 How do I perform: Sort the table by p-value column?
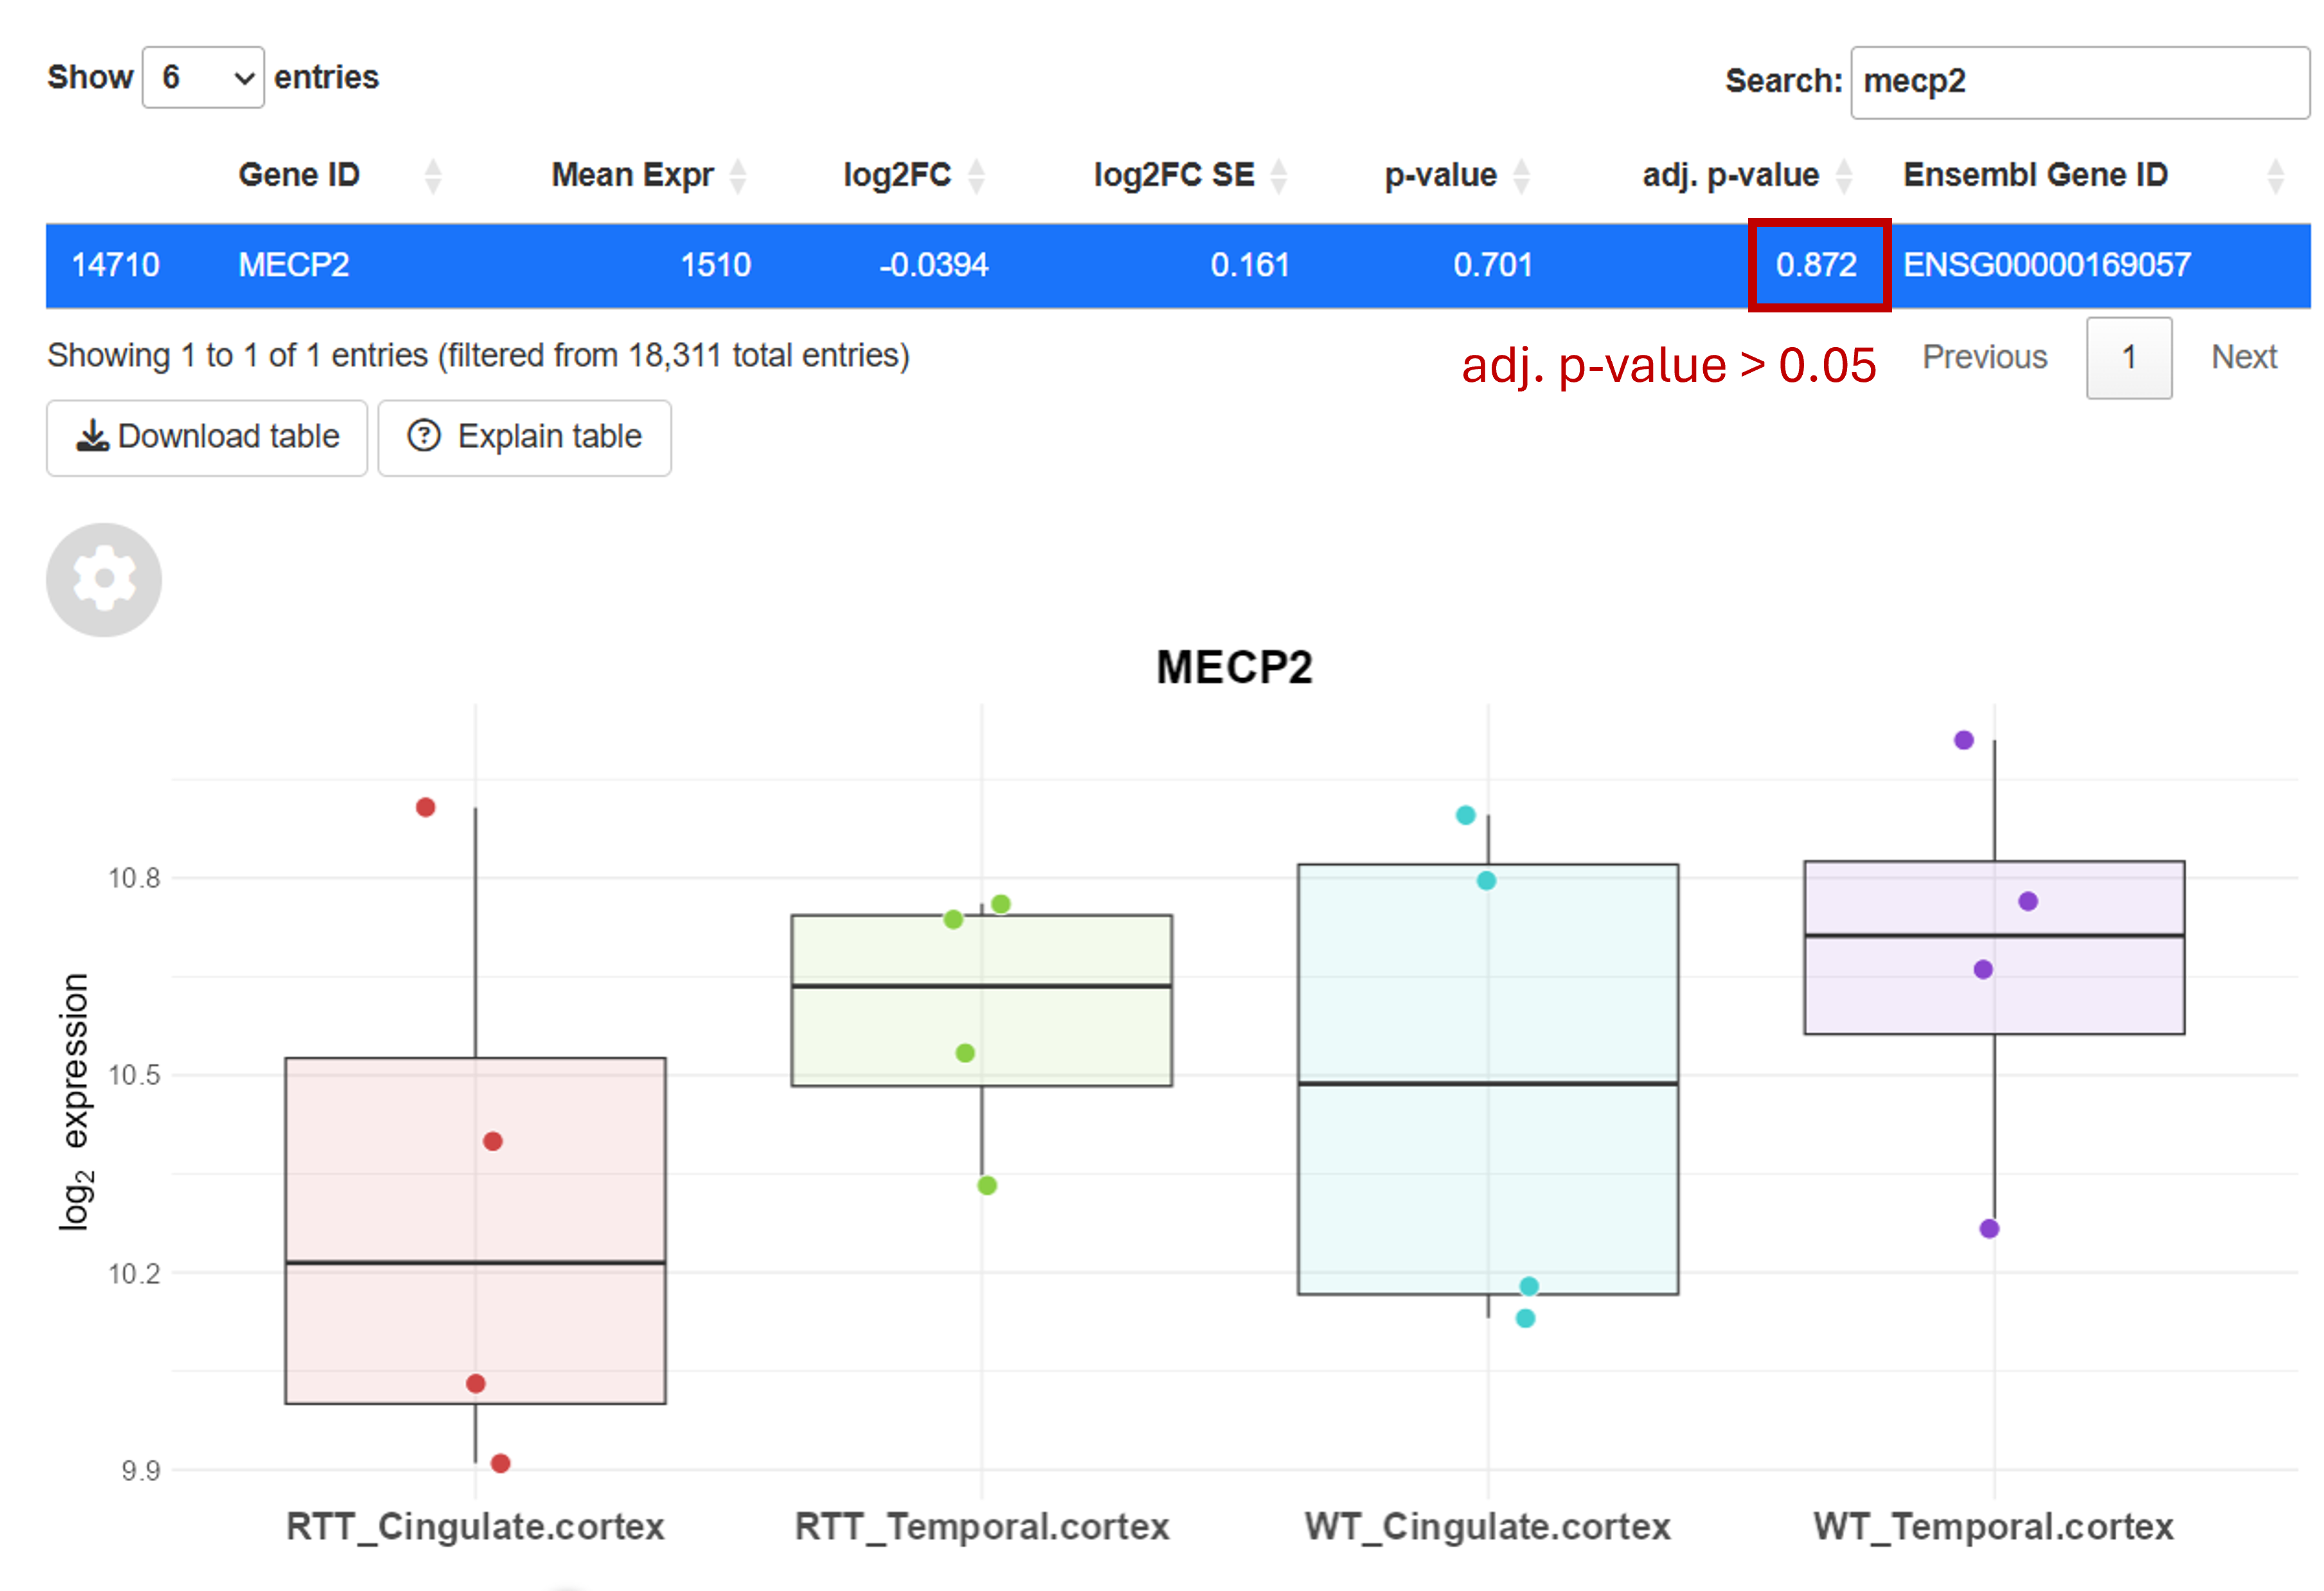[1523, 175]
